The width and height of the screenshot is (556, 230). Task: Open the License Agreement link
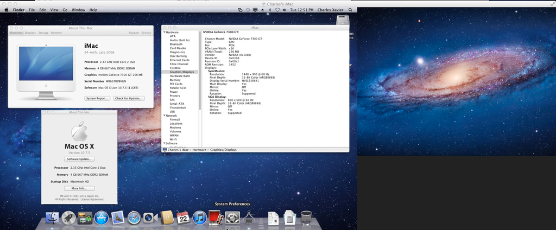(92, 199)
